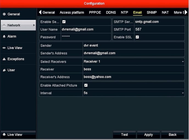Click the General gear icon in sidebar
Image resolution: width=189 pixels, height=140 pixels.
coord(4,14)
